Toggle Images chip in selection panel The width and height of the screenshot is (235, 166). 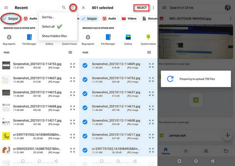89,18
